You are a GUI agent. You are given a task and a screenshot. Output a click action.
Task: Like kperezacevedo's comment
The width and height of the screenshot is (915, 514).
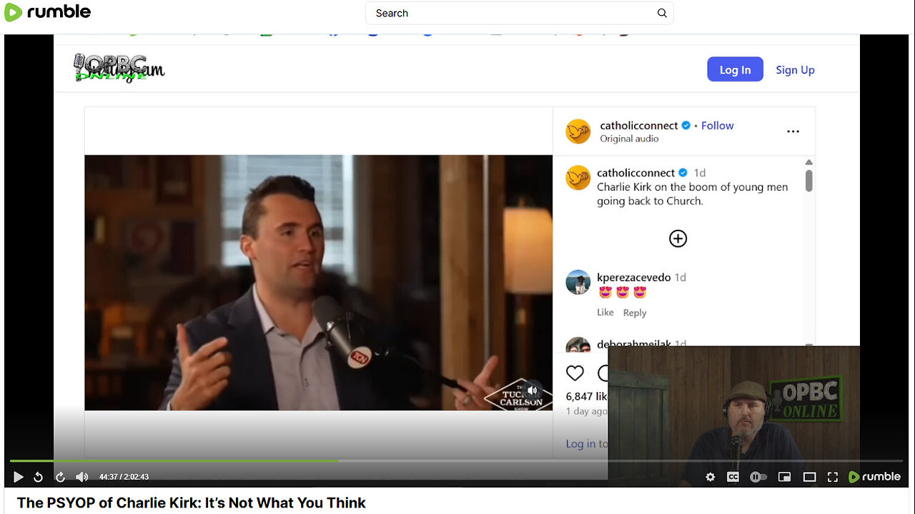tap(605, 312)
